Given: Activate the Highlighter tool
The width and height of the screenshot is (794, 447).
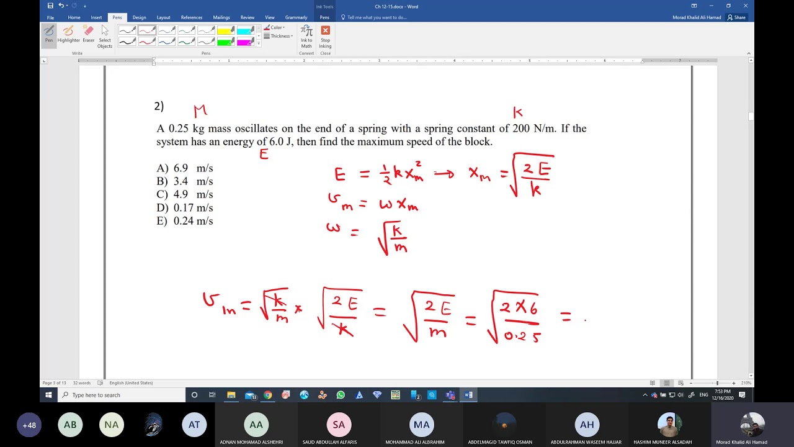Looking at the screenshot, I should pos(68,34).
